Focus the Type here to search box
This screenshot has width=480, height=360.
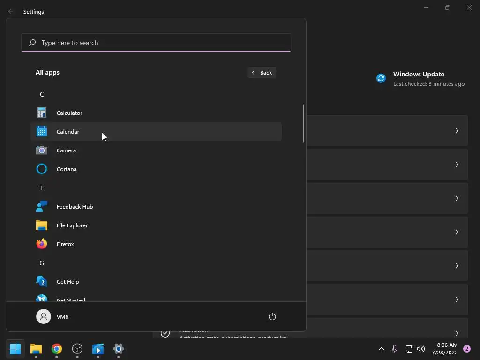(156, 43)
